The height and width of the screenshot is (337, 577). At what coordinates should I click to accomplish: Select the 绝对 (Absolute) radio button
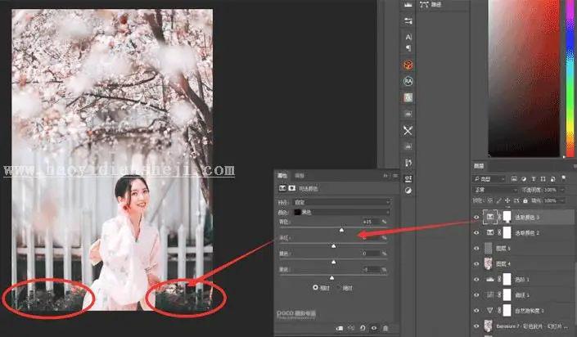pyautogui.click(x=339, y=288)
